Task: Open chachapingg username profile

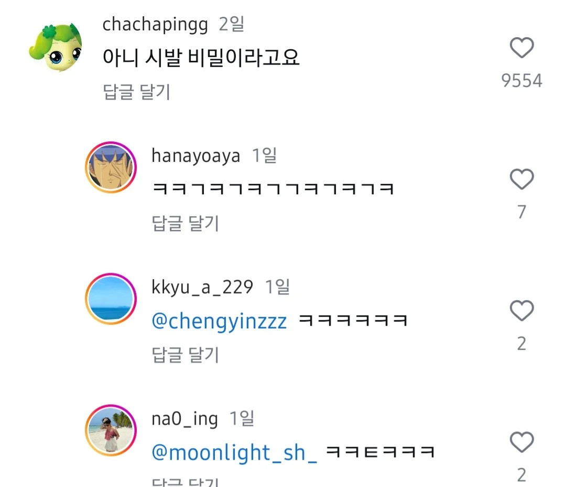Action: [155, 25]
